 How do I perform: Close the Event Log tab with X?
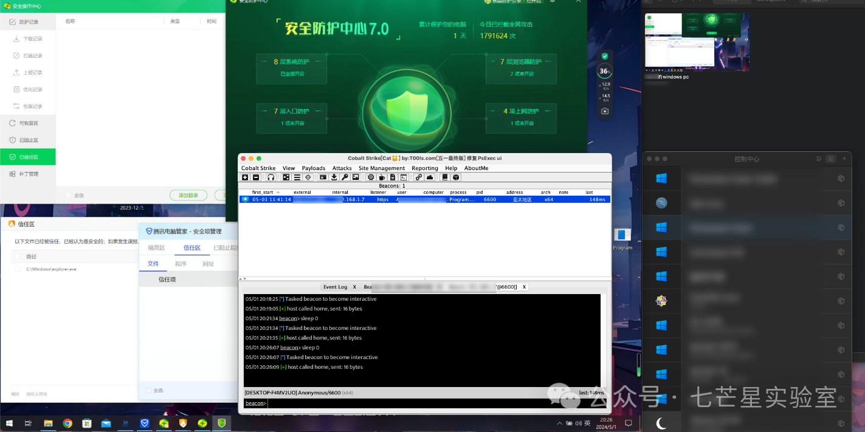354,287
